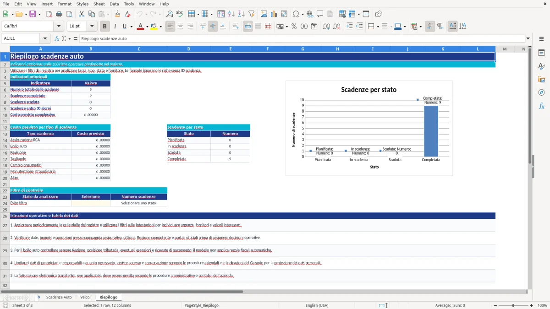Image resolution: width=550 pixels, height=309 pixels.
Task: Open sidebar Gallery deck
Action: 541,79
